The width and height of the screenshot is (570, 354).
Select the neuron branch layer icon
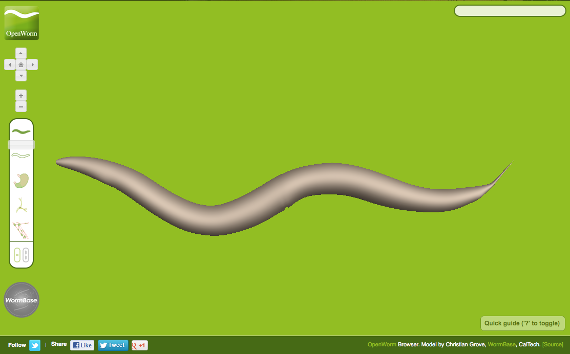[21, 204]
